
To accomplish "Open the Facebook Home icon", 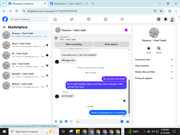I will 55,19.
